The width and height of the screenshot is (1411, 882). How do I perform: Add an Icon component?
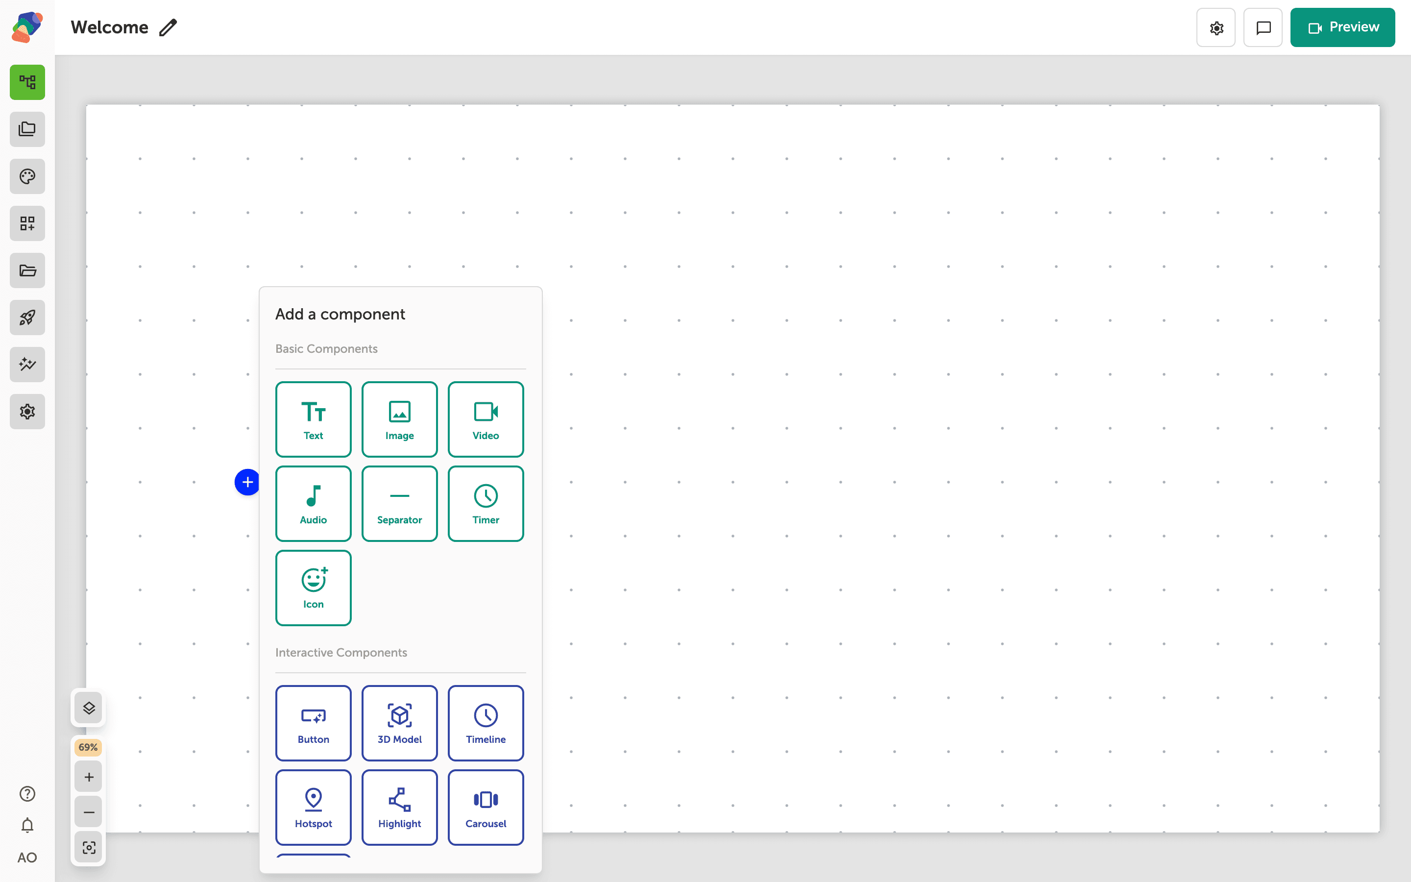(x=313, y=588)
